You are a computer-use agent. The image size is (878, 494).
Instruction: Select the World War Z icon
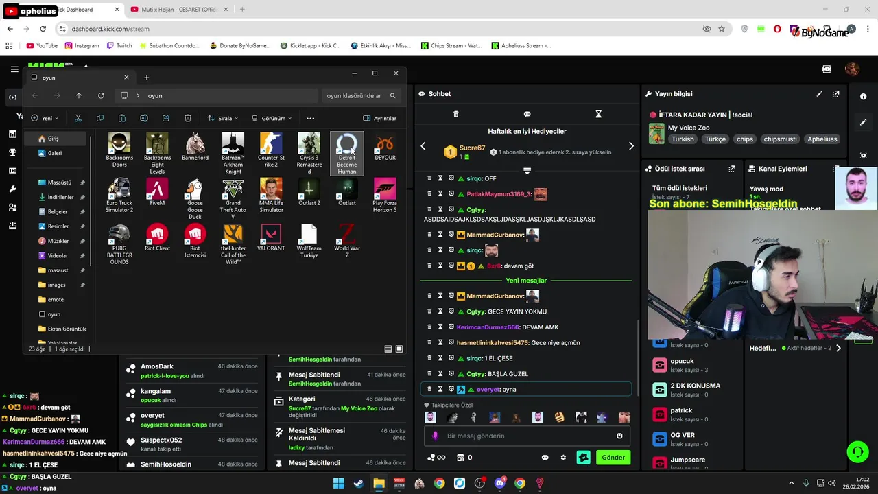(347, 241)
